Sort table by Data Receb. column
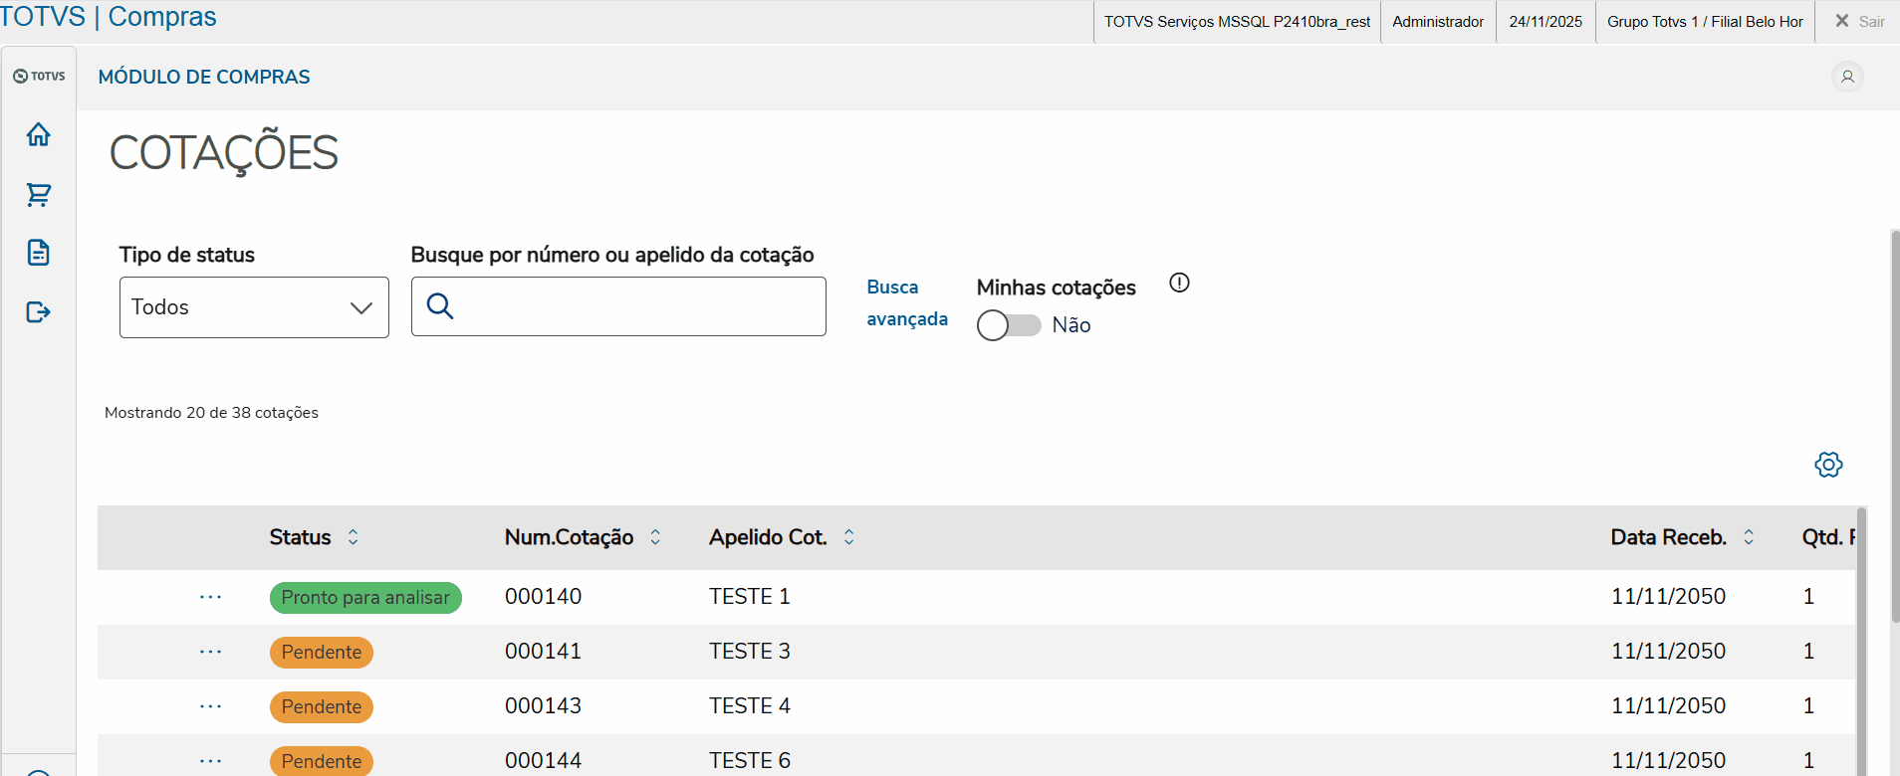 point(1749,537)
